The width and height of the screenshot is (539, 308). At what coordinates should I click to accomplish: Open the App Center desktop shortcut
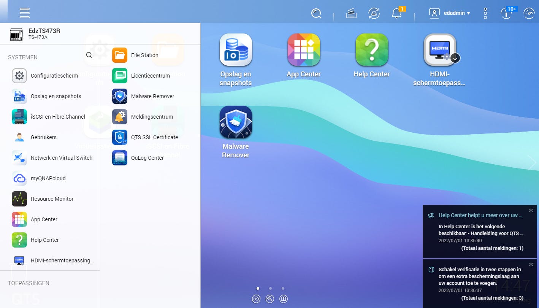click(304, 50)
